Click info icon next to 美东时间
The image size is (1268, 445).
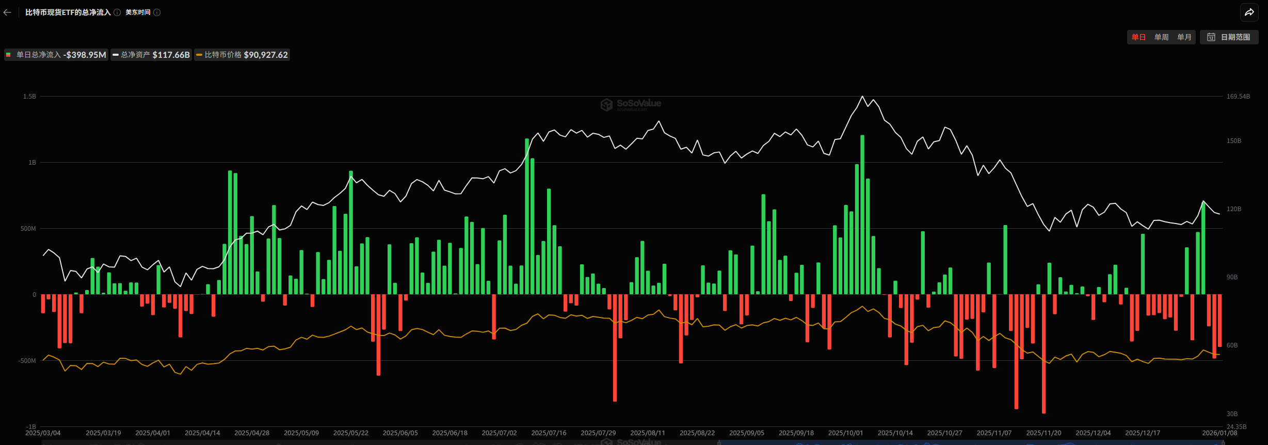(x=157, y=12)
